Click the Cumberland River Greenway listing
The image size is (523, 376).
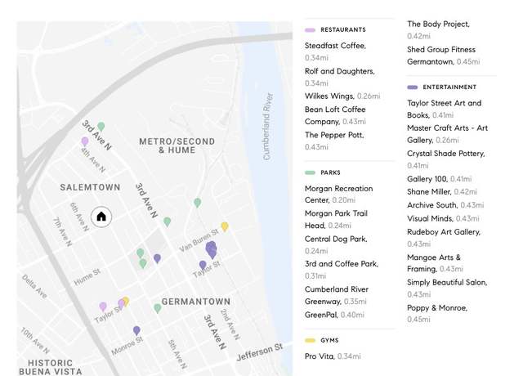337,289
